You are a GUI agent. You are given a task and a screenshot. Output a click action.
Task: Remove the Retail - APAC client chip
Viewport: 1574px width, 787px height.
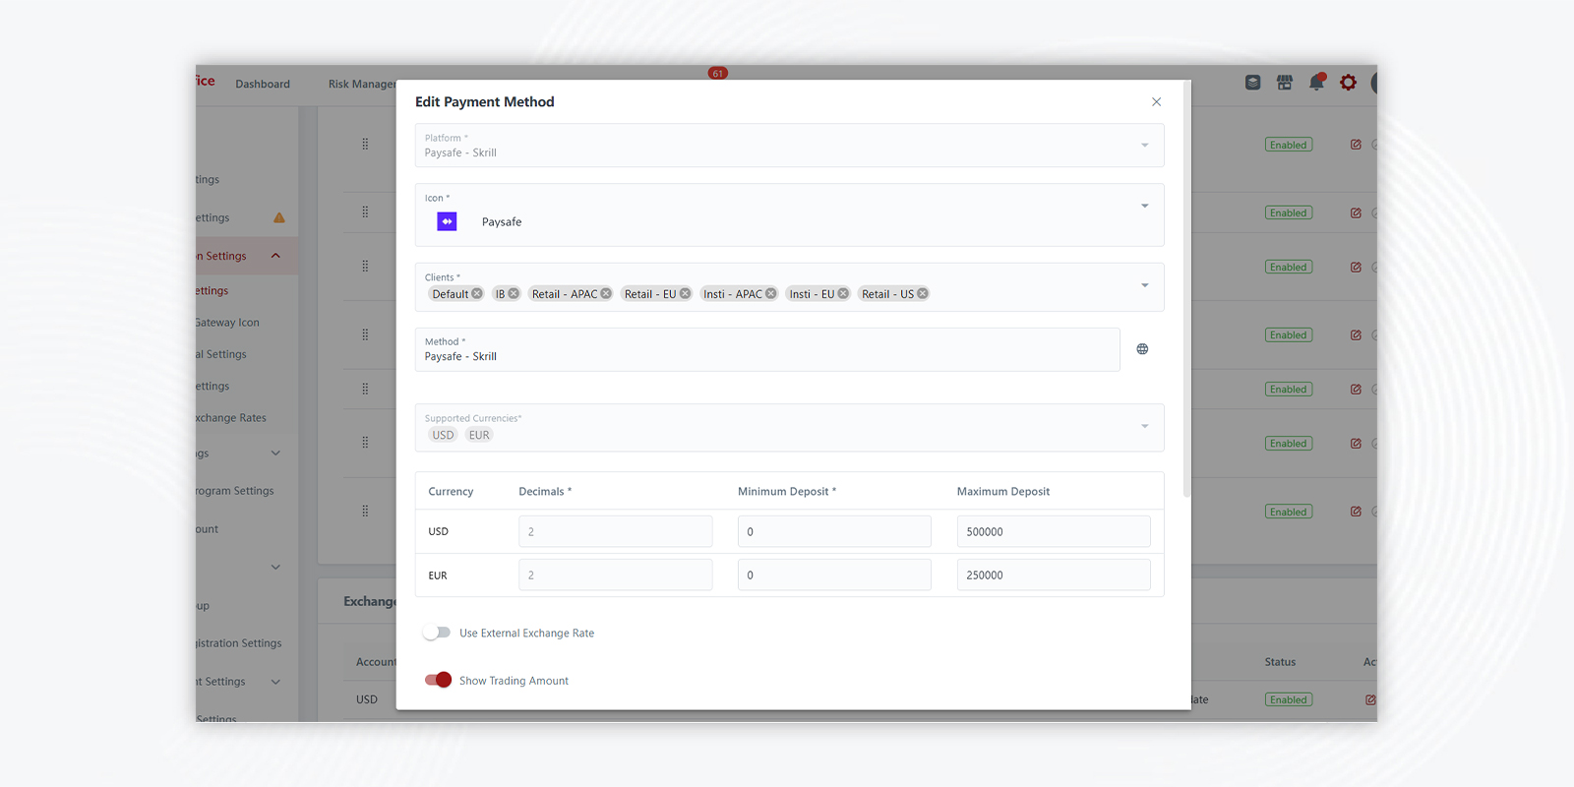606,294
